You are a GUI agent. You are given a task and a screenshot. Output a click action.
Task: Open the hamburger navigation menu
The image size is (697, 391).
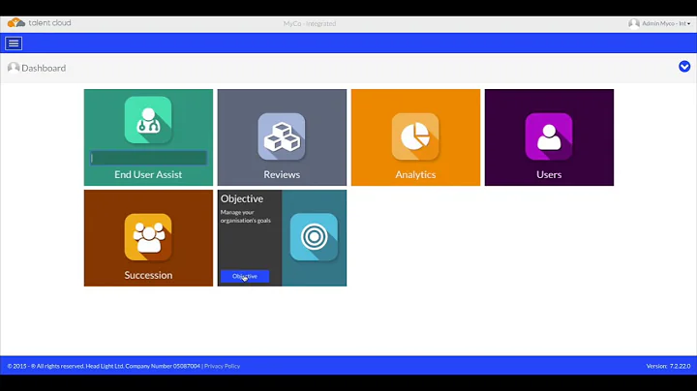click(14, 44)
